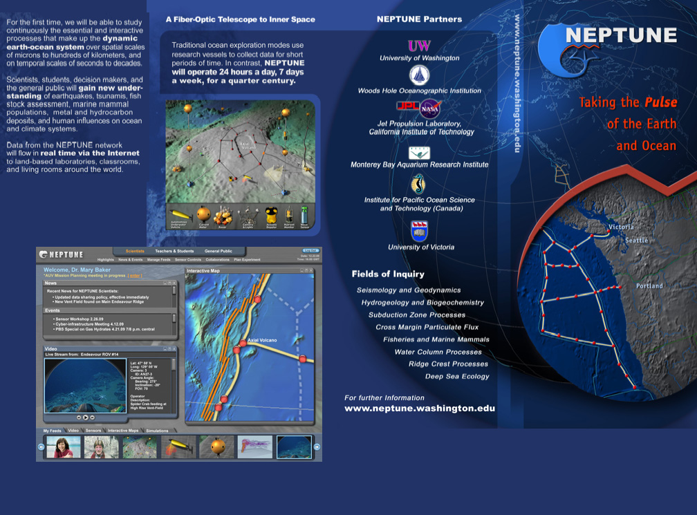
Task: Open the purple plume simulation thumbnail
Action: click(x=255, y=447)
